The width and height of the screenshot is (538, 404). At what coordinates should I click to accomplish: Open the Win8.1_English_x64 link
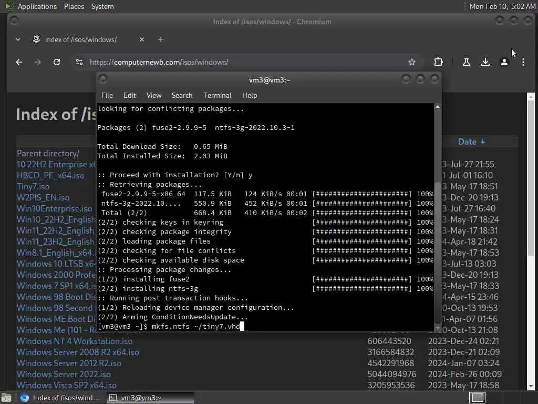pos(56,253)
